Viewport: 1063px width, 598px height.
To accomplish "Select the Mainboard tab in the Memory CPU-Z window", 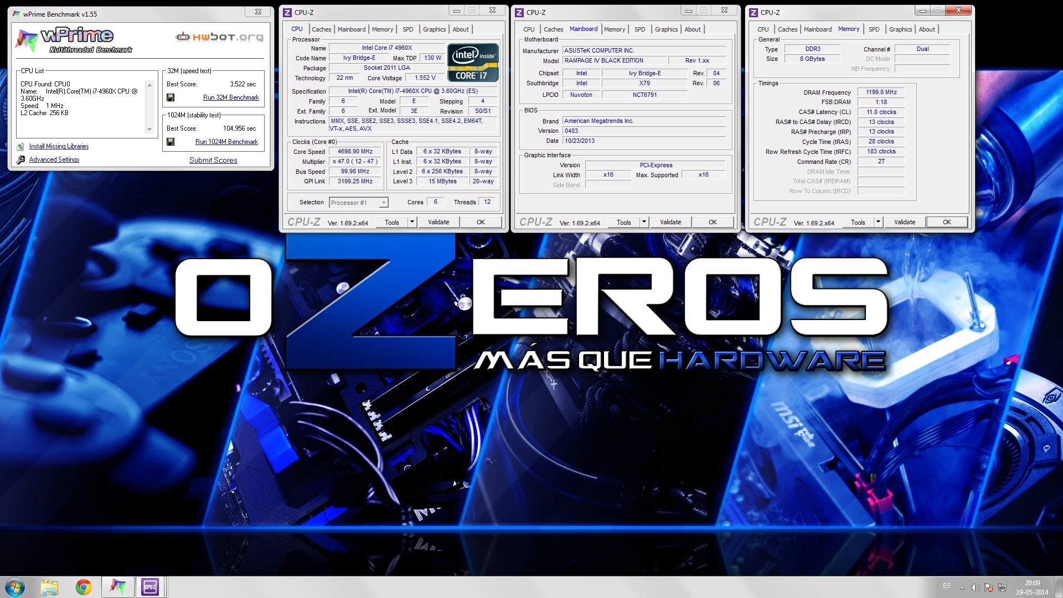I will click(x=818, y=29).
